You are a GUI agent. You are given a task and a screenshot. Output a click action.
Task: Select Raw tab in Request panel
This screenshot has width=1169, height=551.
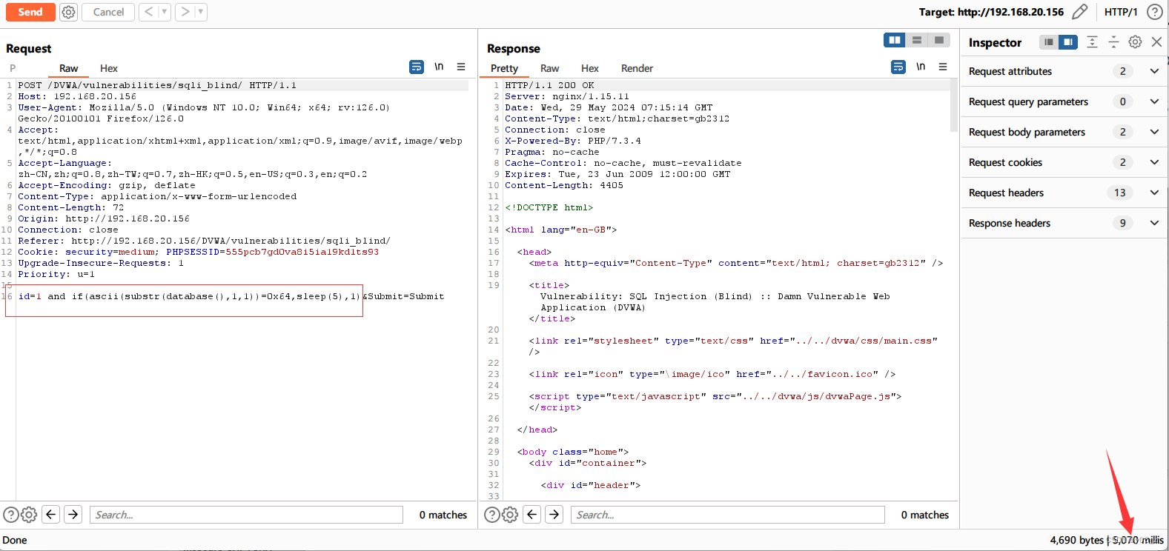click(x=68, y=68)
